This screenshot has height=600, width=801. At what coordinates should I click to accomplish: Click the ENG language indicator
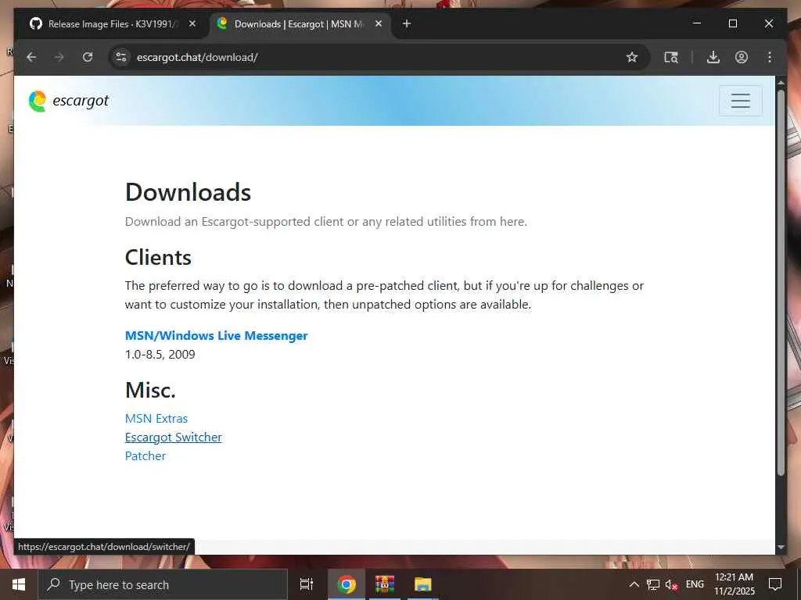point(695,584)
